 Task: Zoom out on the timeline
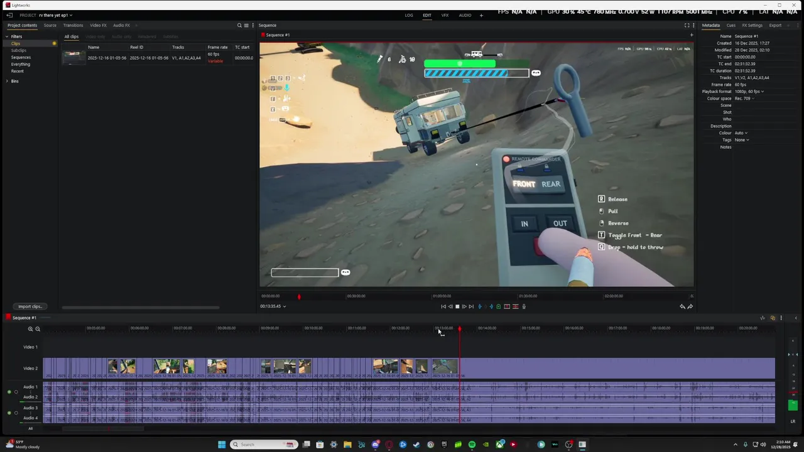click(38, 329)
